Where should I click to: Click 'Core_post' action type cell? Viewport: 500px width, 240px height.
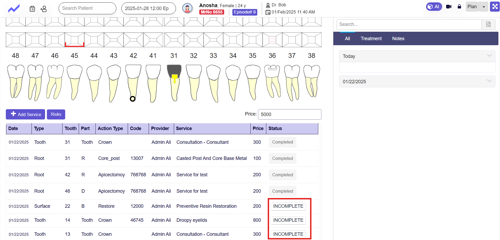tap(109, 158)
